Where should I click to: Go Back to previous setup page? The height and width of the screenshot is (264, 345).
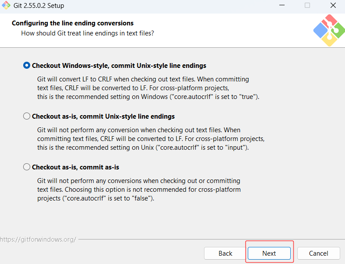pyautogui.click(x=225, y=253)
